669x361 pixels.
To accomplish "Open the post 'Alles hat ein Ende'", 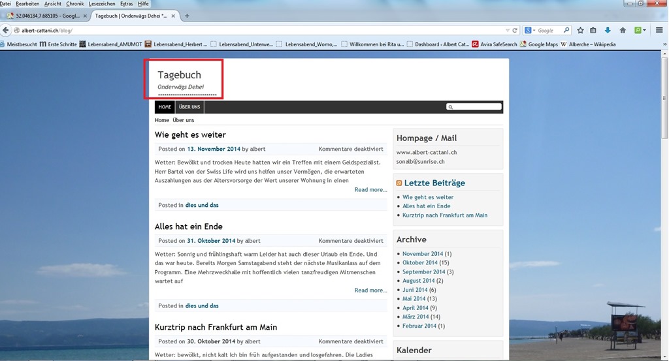I will coord(188,227).
